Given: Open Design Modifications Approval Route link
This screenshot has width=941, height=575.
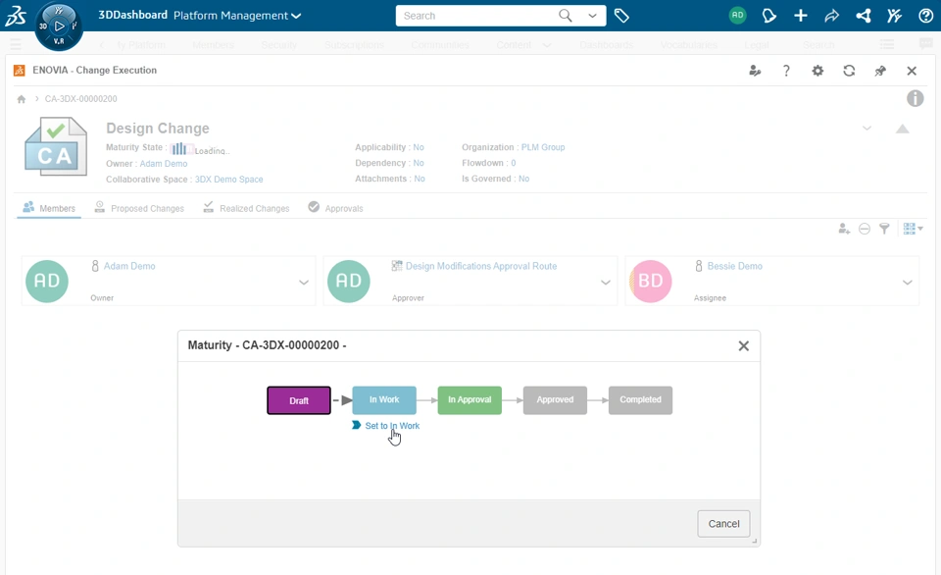Looking at the screenshot, I should [480, 266].
